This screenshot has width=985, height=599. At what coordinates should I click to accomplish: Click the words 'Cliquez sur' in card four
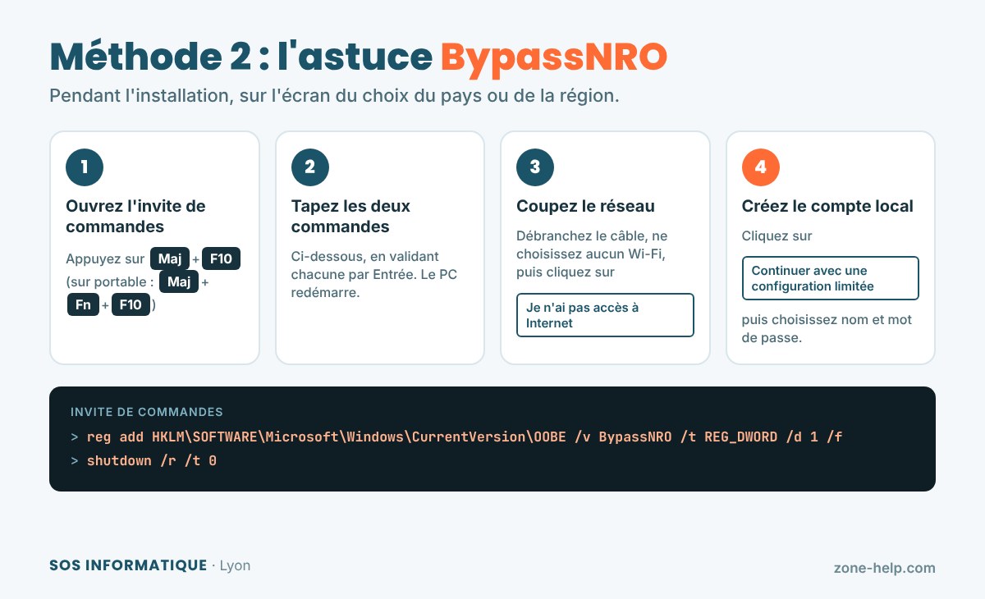(777, 235)
